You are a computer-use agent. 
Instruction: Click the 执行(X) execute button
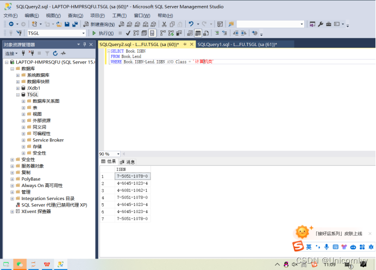pos(103,33)
